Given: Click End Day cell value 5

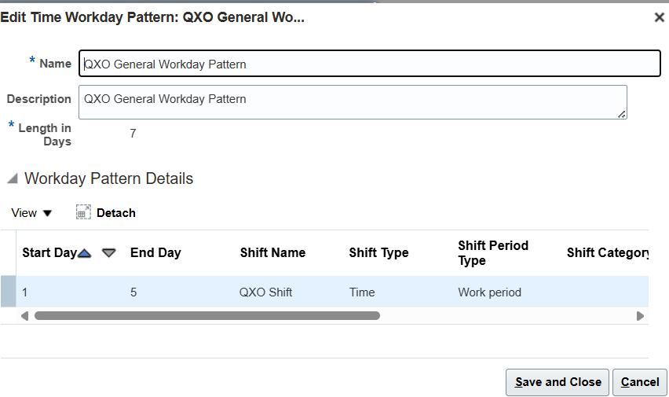Looking at the screenshot, I should [133, 292].
